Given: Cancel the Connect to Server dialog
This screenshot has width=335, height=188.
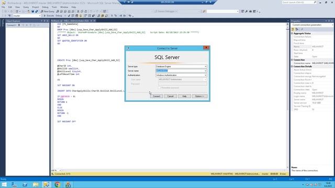Looking at the screenshot, I should point(170,96).
